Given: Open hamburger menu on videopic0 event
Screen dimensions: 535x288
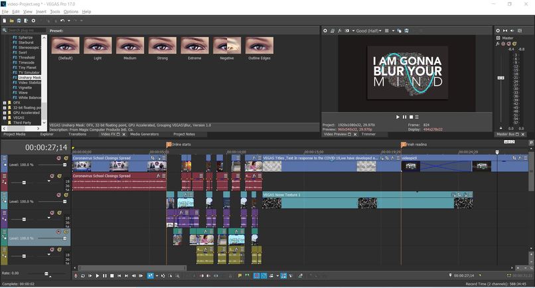Looking at the screenshot, I should pos(526,158).
